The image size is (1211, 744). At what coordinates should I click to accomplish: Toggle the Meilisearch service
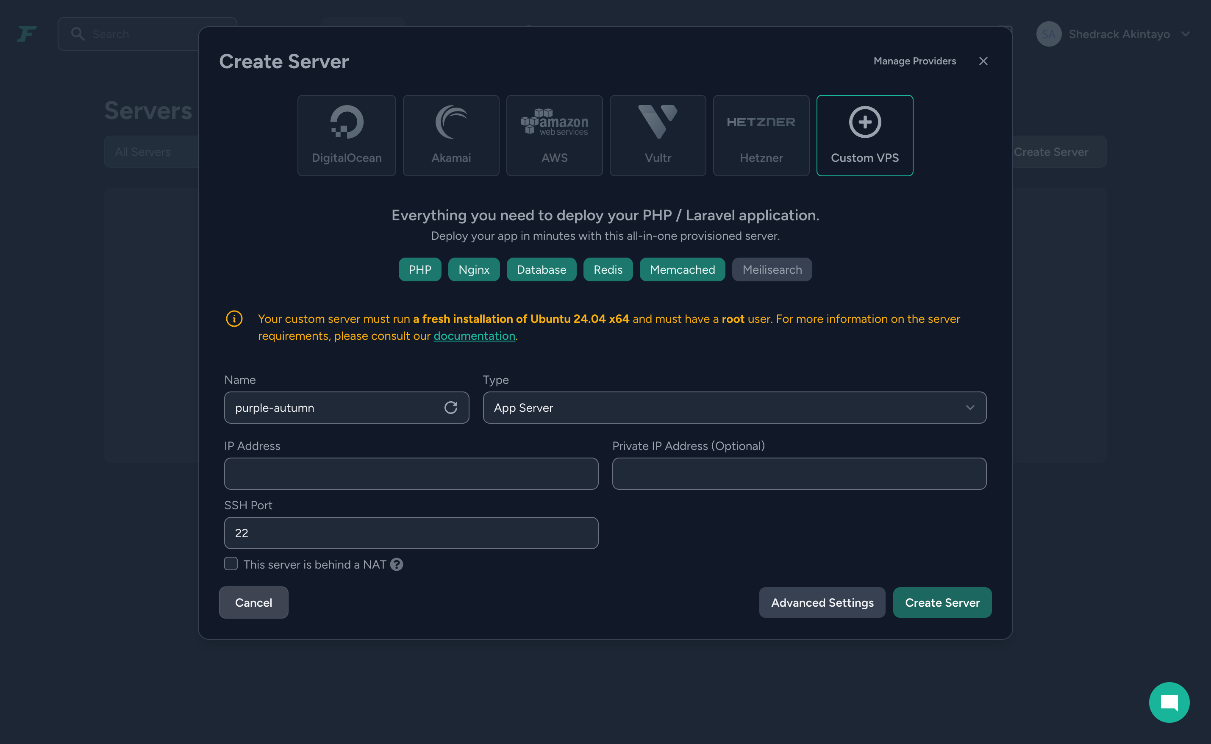coord(772,269)
